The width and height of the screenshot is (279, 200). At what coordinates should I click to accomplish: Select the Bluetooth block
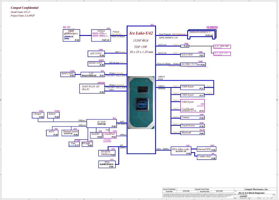coord(192,133)
